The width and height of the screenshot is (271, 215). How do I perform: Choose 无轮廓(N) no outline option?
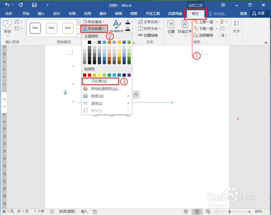point(100,81)
